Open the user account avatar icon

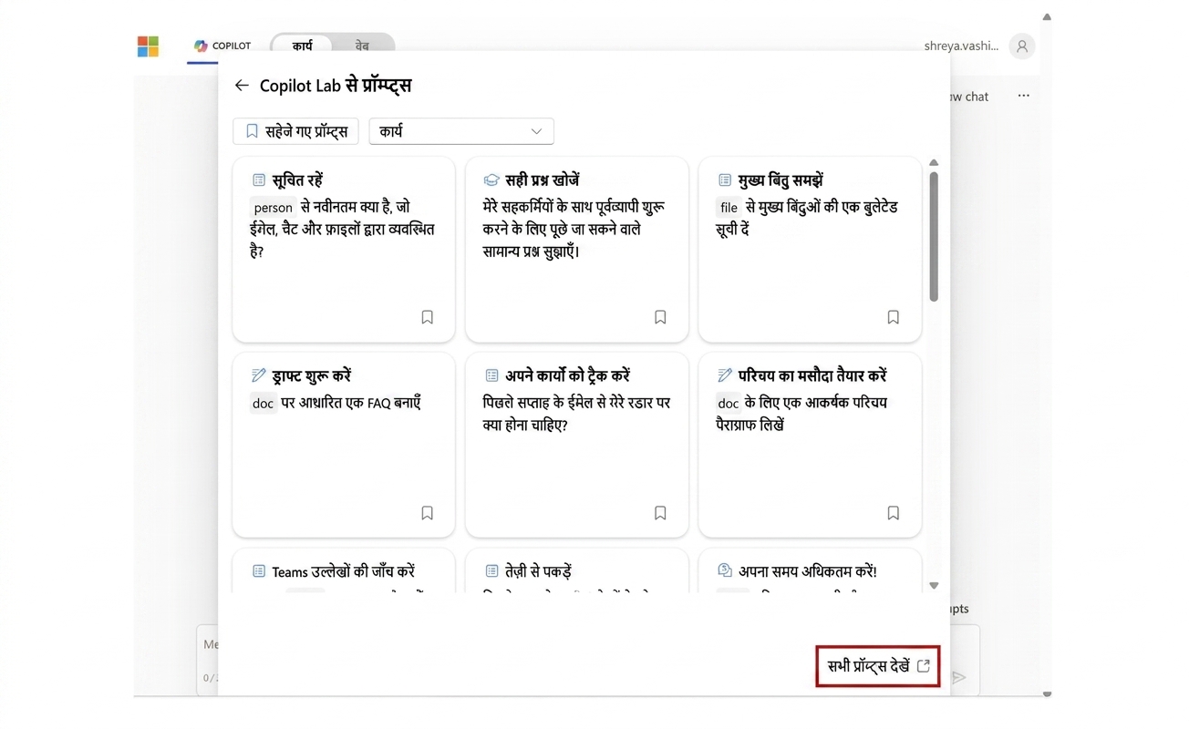[x=1022, y=46]
